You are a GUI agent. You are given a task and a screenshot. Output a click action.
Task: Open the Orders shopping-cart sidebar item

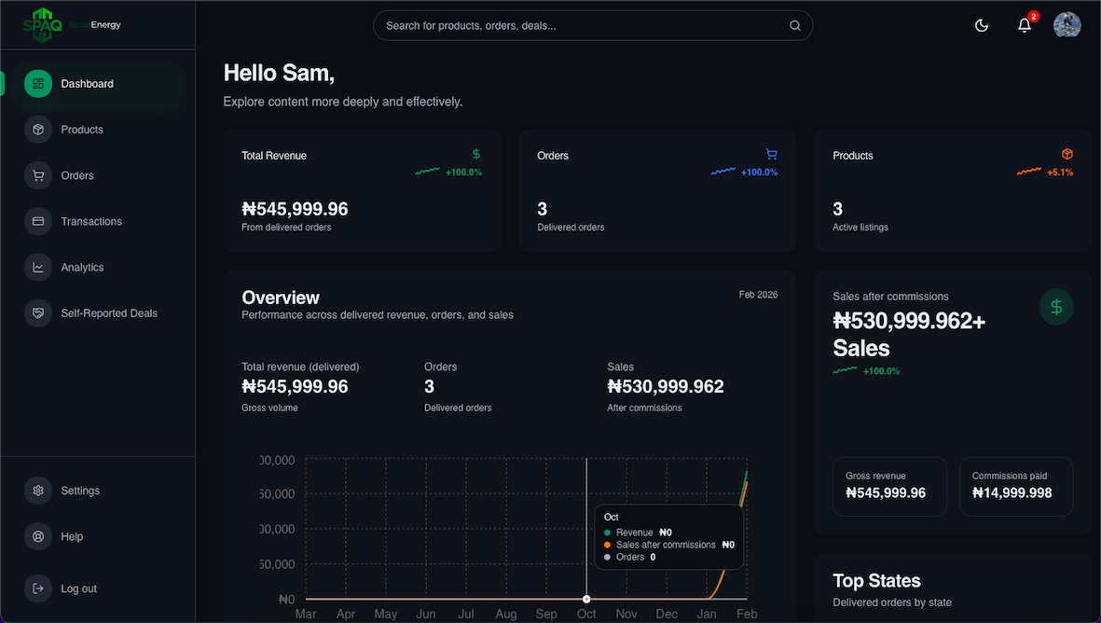click(37, 175)
